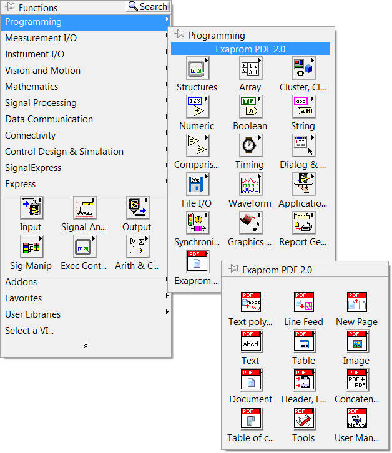The height and width of the screenshot is (453, 392).
Task: Open the Signal Analysis express icon
Action: pyautogui.click(x=84, y=208)
